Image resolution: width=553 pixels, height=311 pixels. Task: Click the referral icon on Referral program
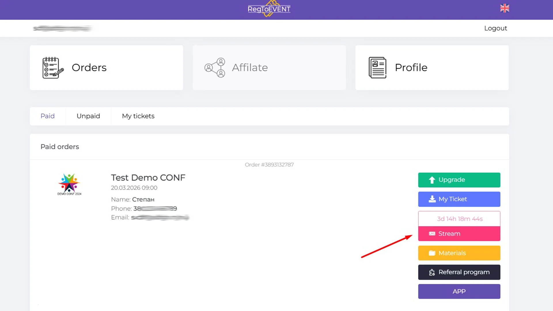[x=432, y=272]
